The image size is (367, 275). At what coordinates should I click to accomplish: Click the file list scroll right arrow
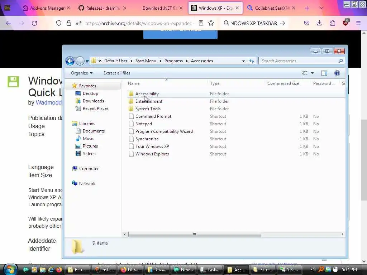click(342, 234)
